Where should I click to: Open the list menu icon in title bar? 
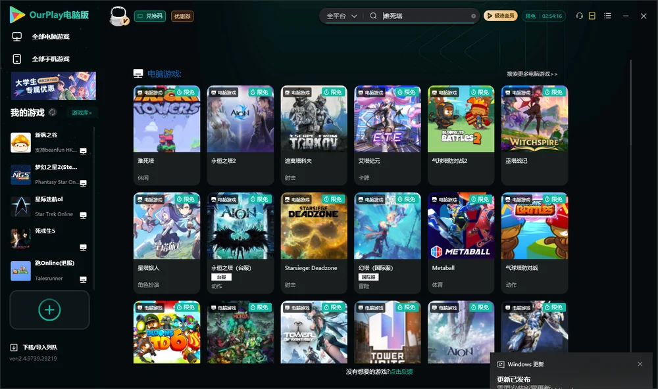(607, 16)
